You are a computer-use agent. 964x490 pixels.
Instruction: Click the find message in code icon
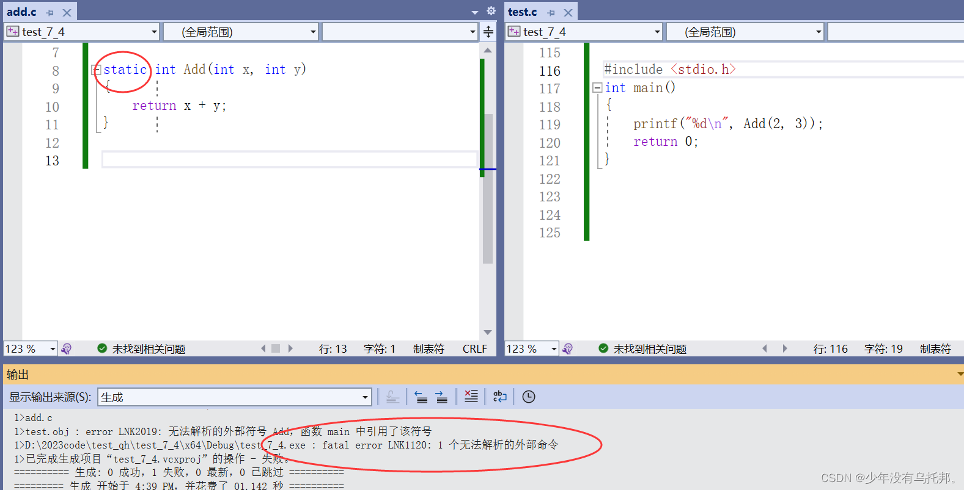coord(393,397)
